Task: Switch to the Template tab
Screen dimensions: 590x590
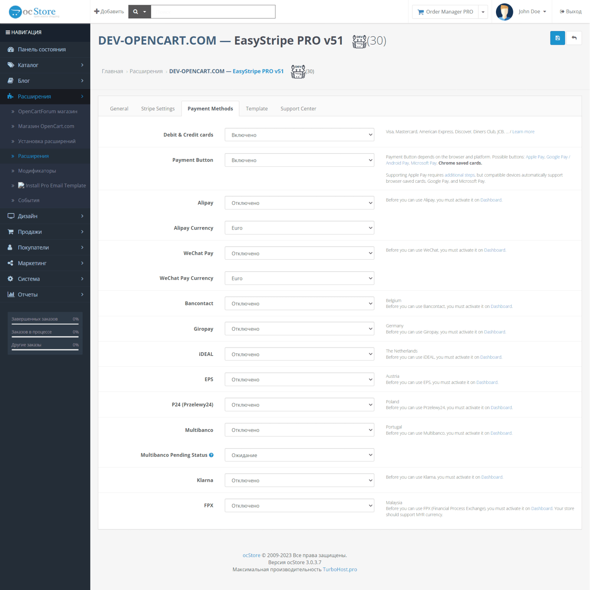Action: coord(257,109)
